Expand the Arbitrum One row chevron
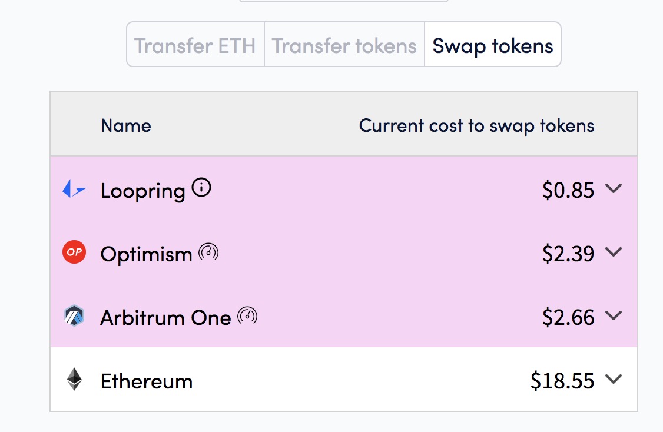 (613, 315)
